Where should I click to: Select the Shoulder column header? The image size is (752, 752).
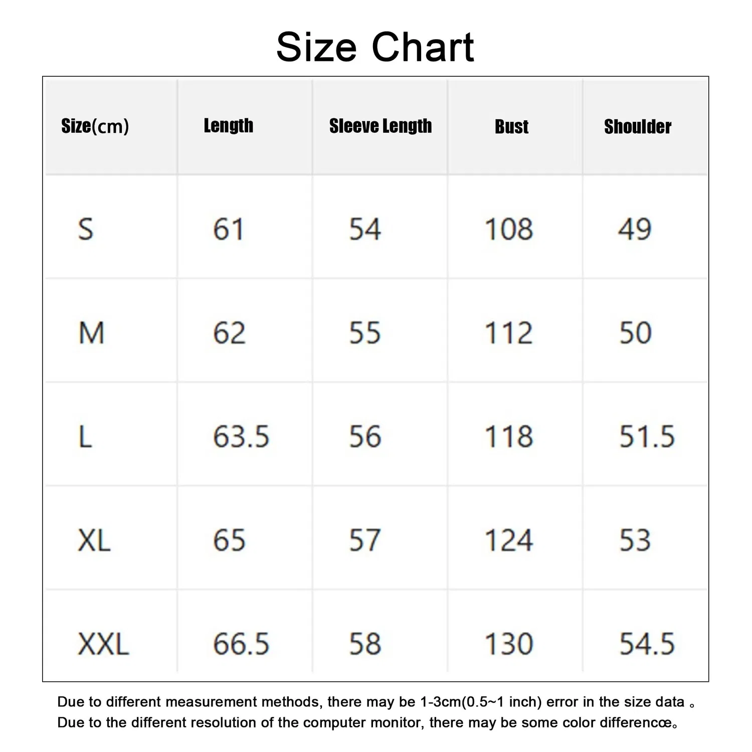(638, 126)
